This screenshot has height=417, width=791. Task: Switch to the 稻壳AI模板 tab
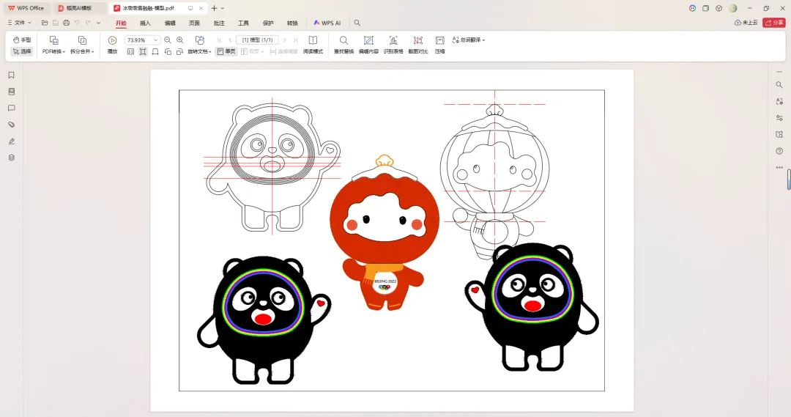click(x=79, y=8)
